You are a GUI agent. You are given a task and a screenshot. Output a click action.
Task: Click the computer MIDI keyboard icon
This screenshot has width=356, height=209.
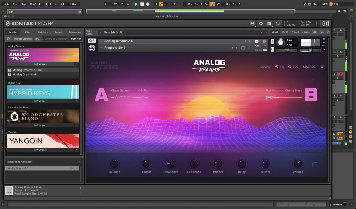pos(310,4)
